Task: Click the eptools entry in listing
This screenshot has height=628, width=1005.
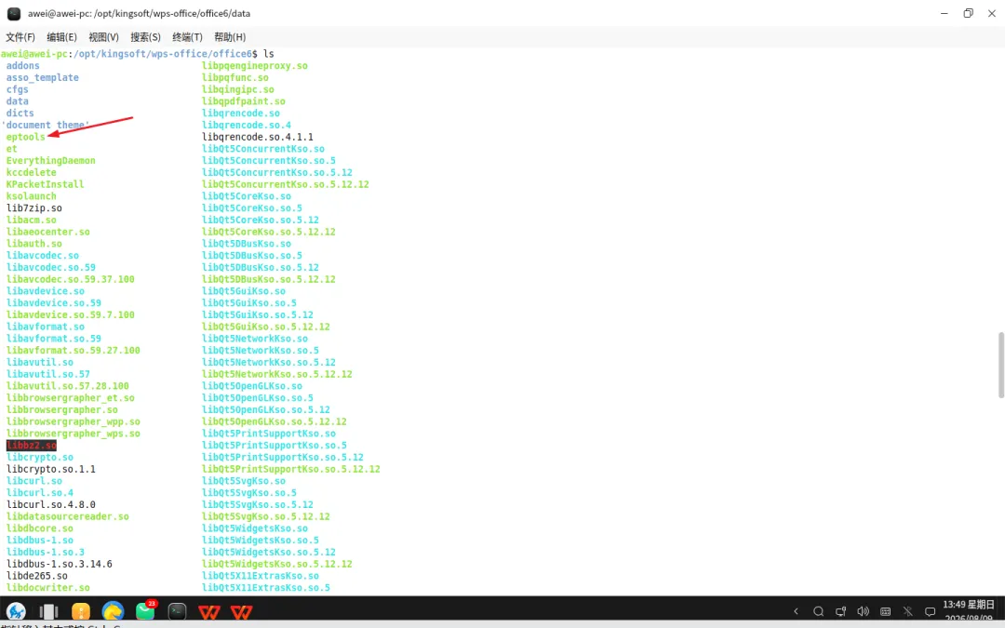Action: 26,137
